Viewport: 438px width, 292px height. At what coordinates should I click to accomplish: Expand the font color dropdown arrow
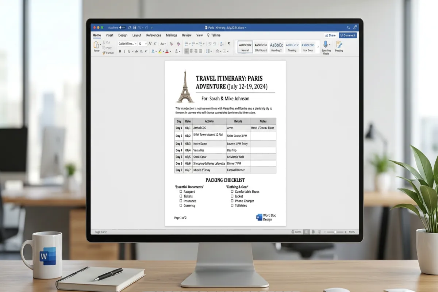pos(170,51)
